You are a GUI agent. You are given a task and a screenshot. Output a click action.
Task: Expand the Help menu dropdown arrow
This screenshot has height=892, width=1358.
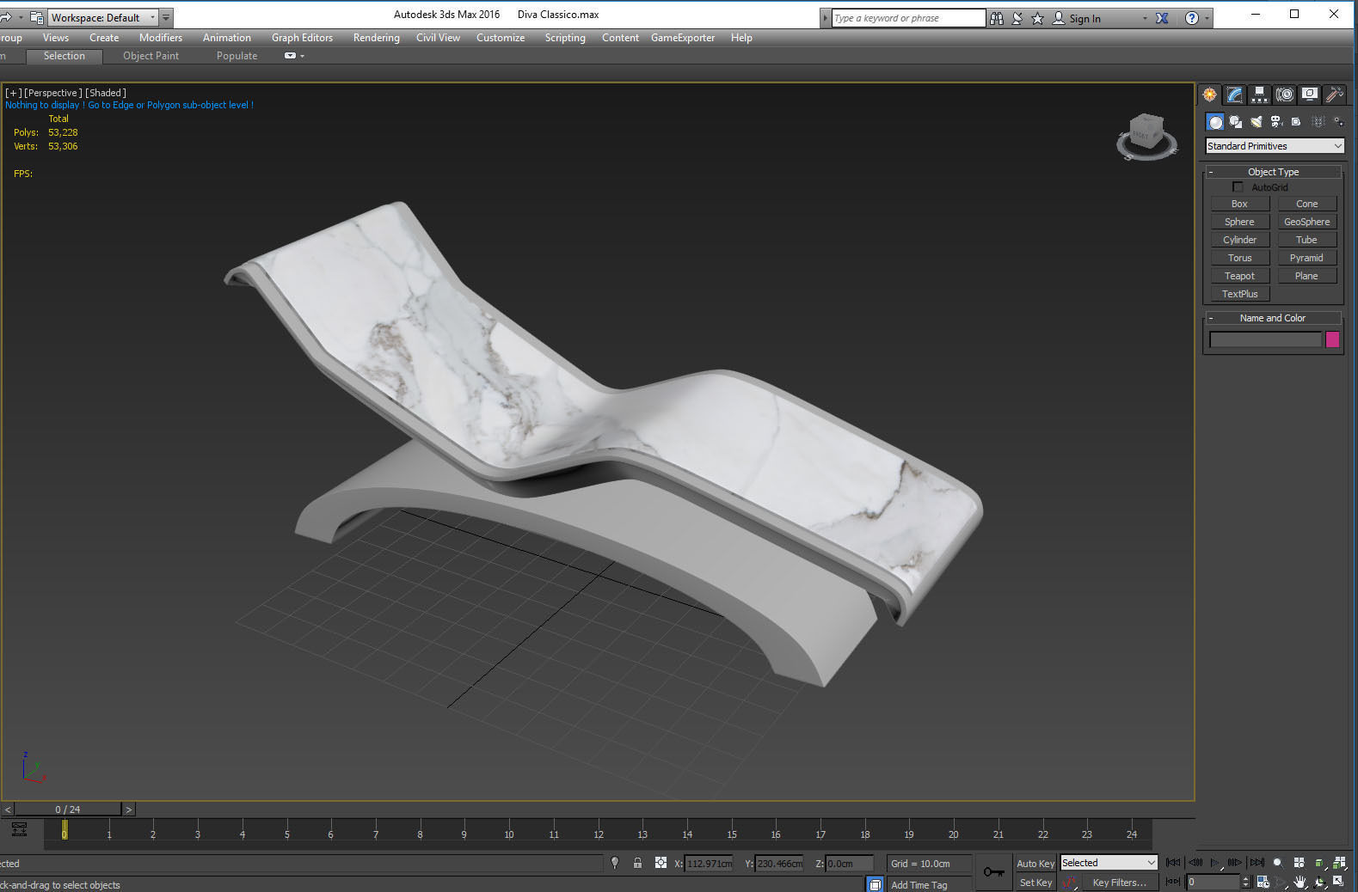point(1207,18)
